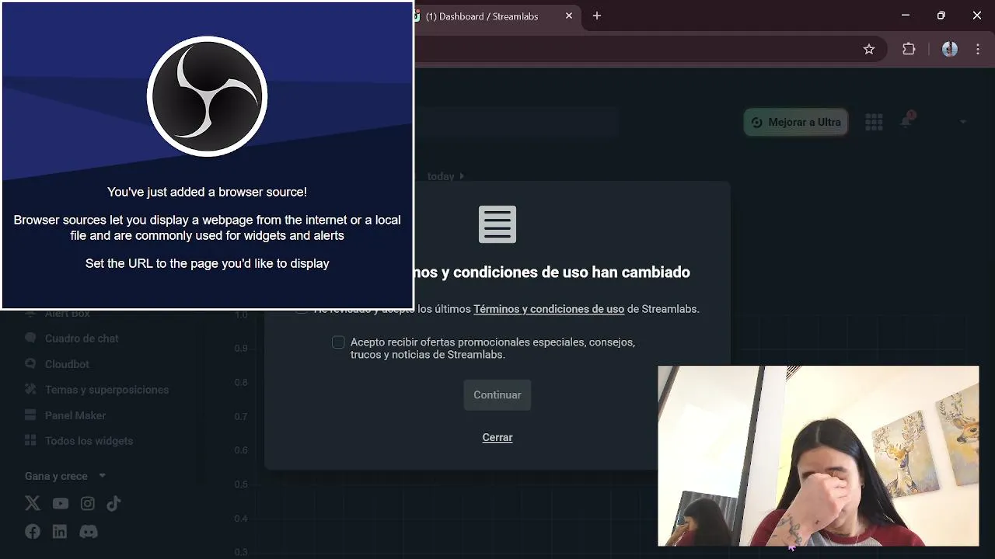Expand the account dropdown arrow
Viewport: 995px width, 559px height.
(x=963, y=122)
